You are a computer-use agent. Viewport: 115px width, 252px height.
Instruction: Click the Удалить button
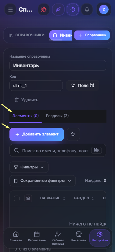tap(27, 100)
